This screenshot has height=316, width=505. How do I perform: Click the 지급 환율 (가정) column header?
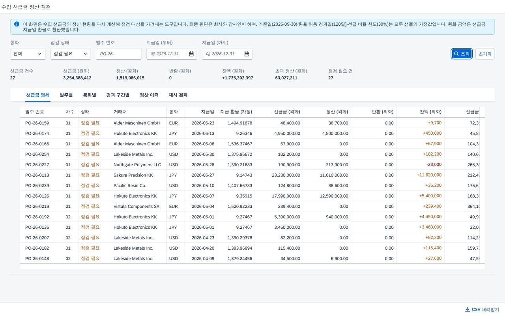pyautogui.click(x=236, y=112)
